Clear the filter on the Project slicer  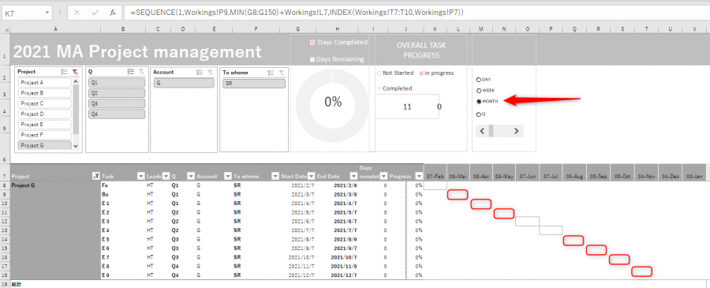[x=75, y=72]
